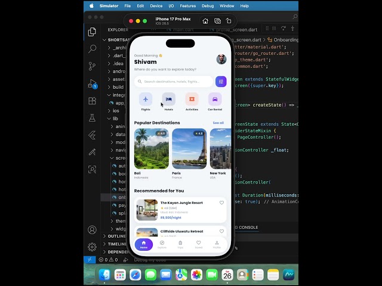This screenshot has height=286, width=382.
Task: Open Finder from the Dock
Action: point(105,275)
